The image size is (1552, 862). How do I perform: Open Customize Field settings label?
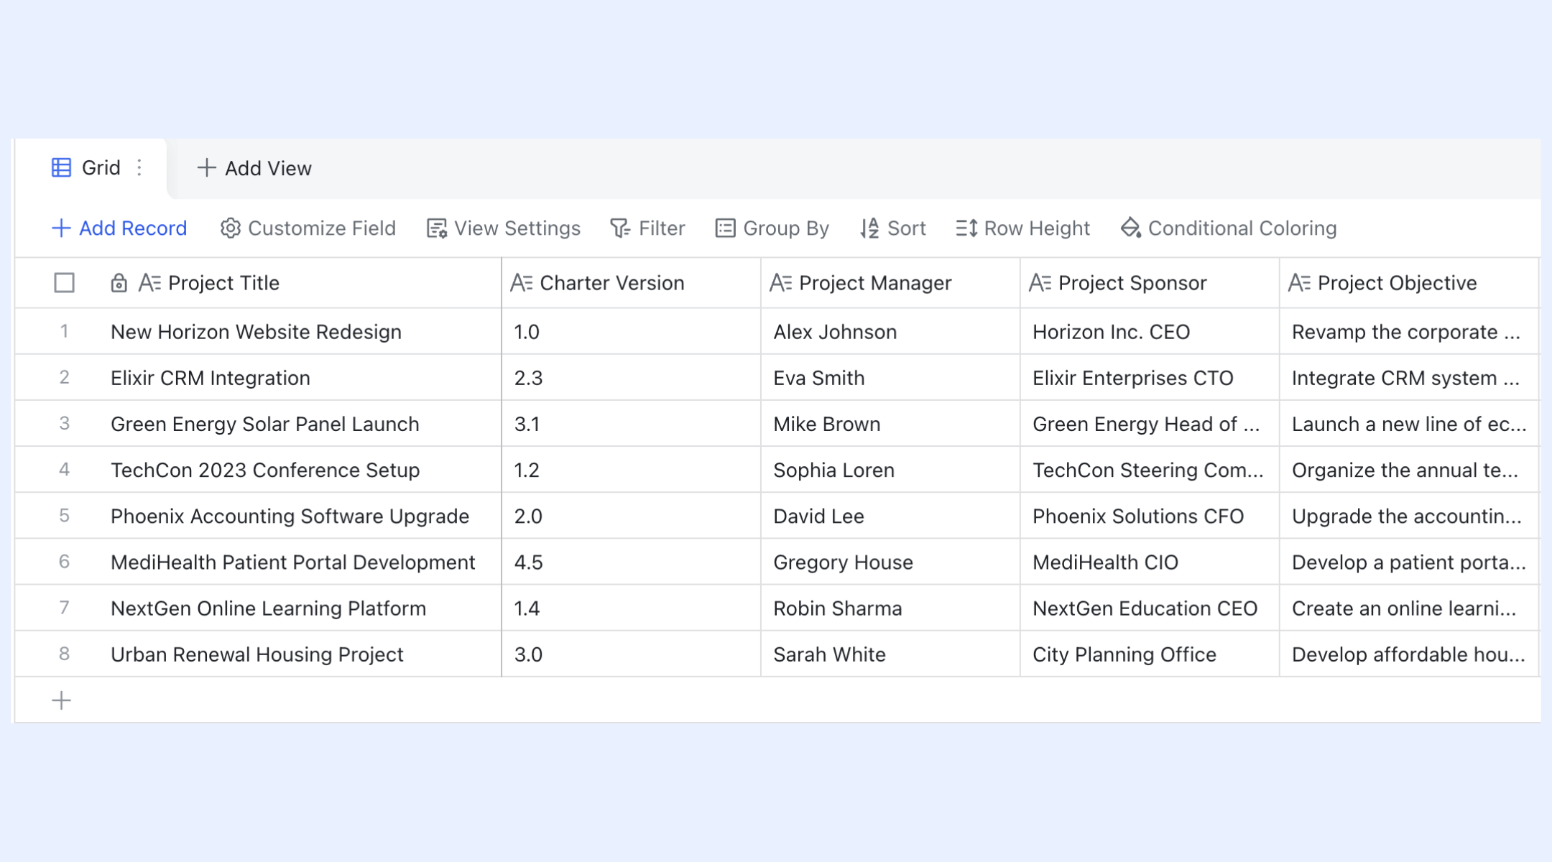point(322,228)
